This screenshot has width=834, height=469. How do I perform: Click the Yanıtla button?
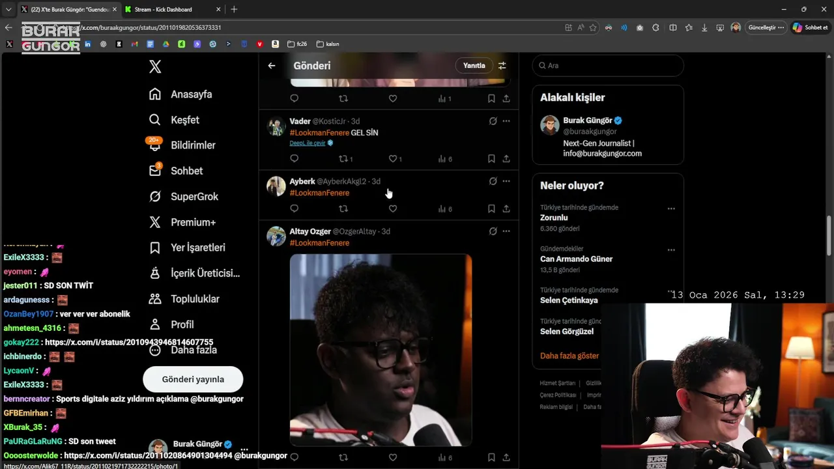click(x=474, y=66)
